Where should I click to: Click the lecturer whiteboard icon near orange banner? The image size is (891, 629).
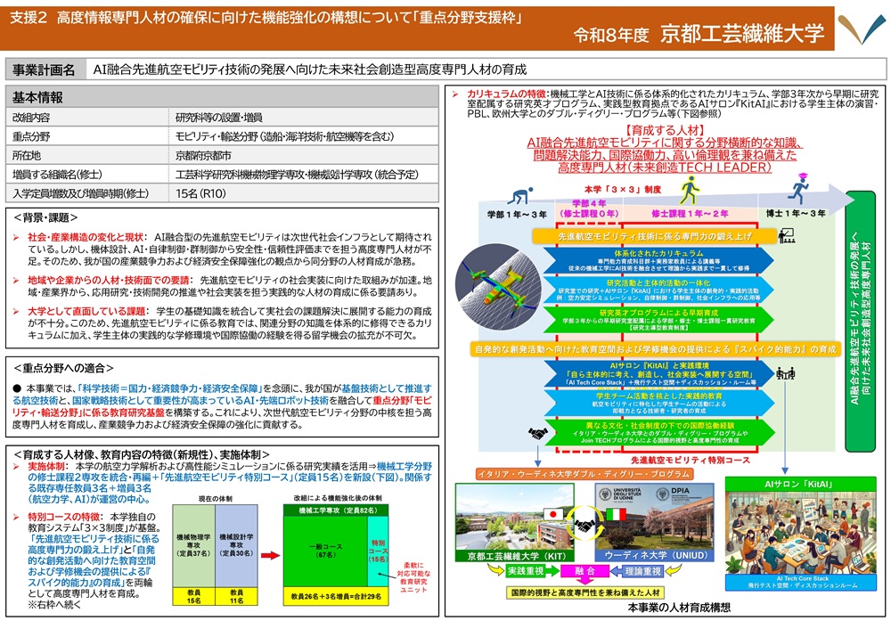tap(787, 235)
